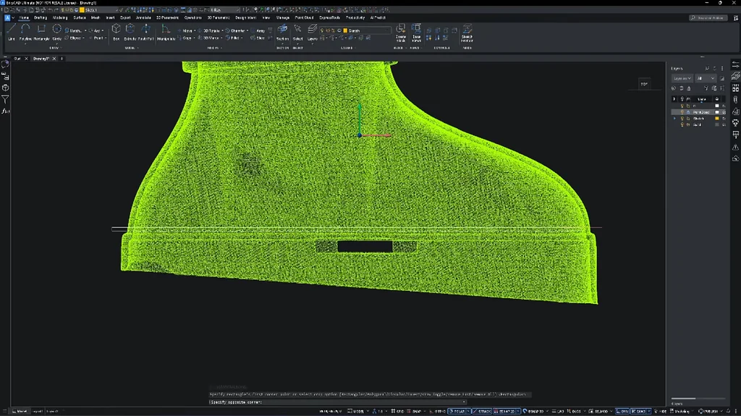741x416 pixels.
Task: Open the Surface ribbon tab
Action: point(80,17)
